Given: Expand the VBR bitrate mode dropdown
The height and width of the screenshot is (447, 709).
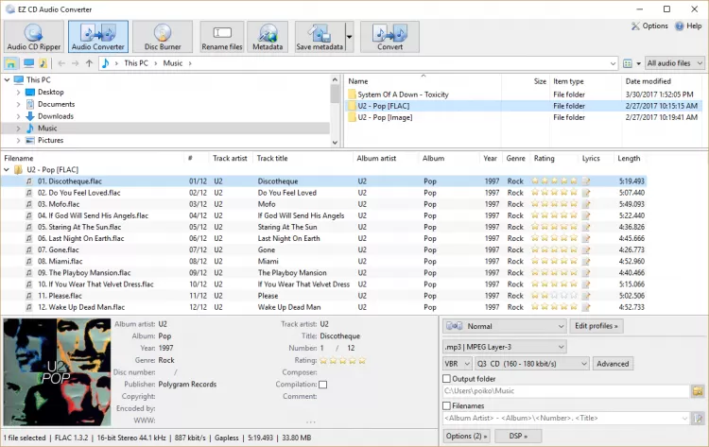Looking at the screenshot, I should tap(457, 364).
